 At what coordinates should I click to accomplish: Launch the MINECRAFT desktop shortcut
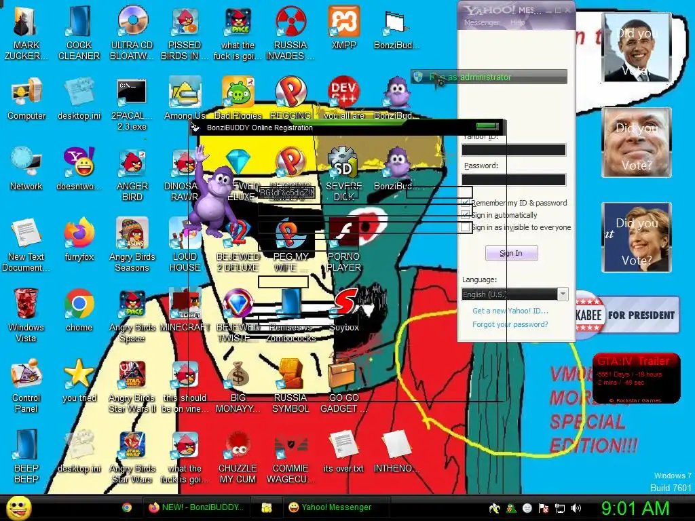[185, 310]
